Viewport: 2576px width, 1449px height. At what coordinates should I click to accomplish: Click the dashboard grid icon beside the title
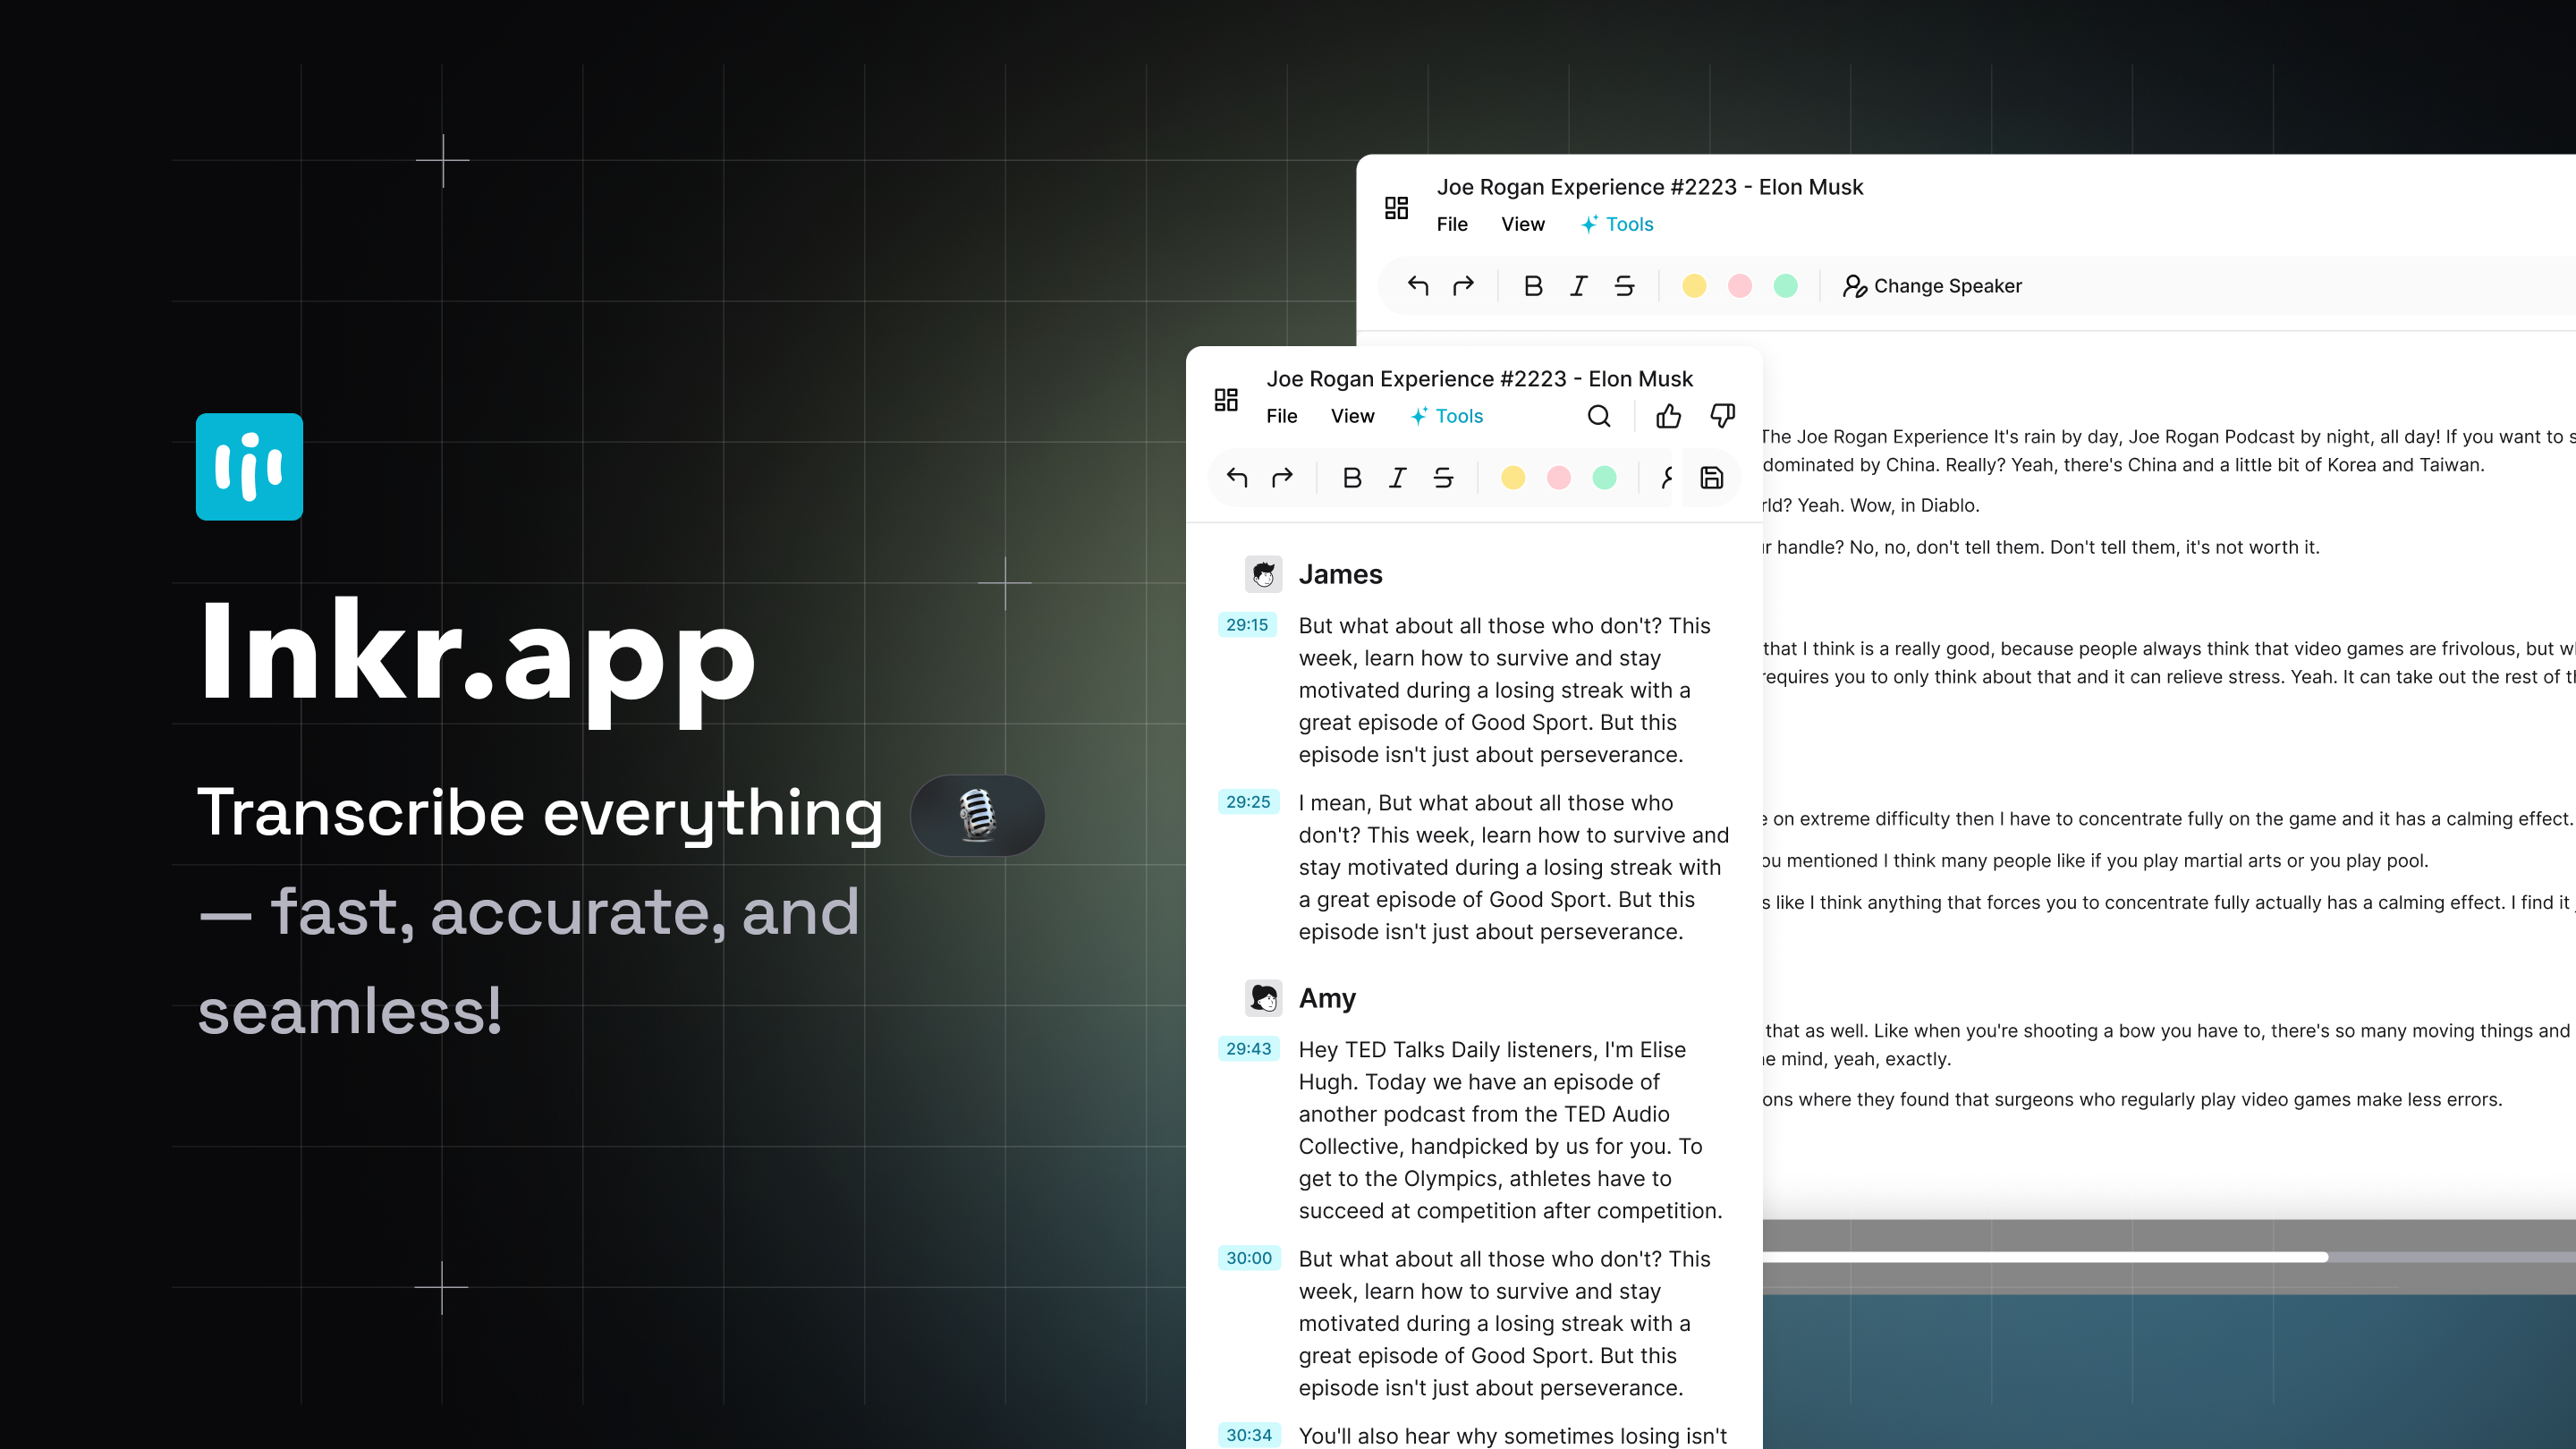[1226, 399]
